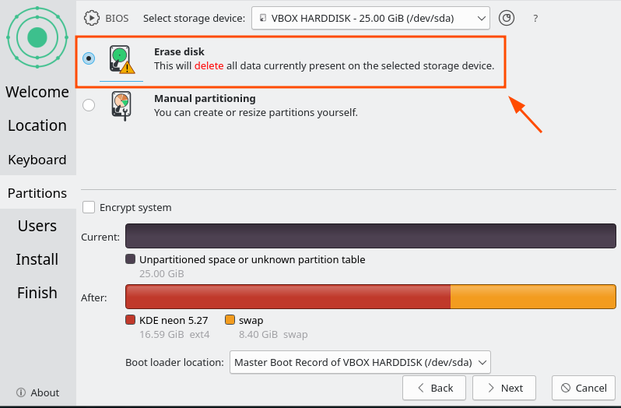The image size is (621, 408).
Task: Enable the Encrypt system checkbox
Action: (x=89, y=207)
